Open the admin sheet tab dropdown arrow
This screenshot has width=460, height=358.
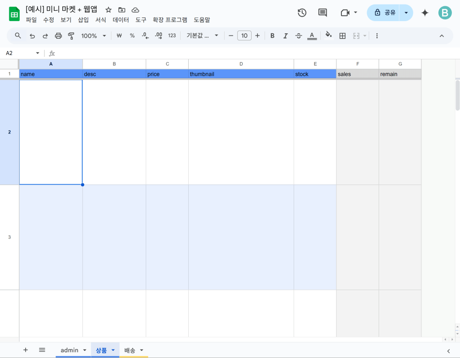pyautogui.click(x=84, y=350)
